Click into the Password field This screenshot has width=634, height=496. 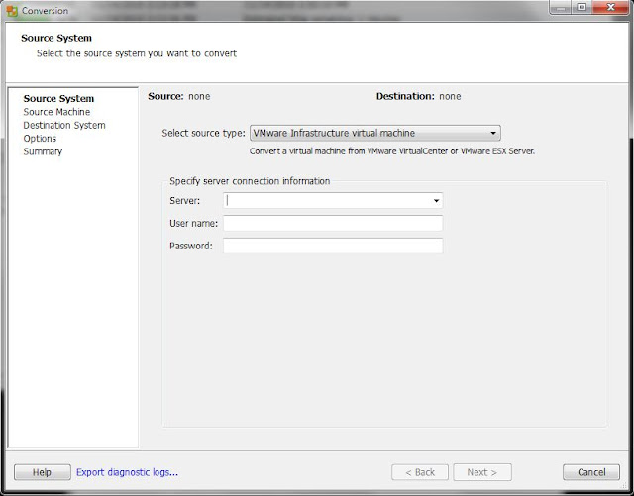[x=333, y=246]
